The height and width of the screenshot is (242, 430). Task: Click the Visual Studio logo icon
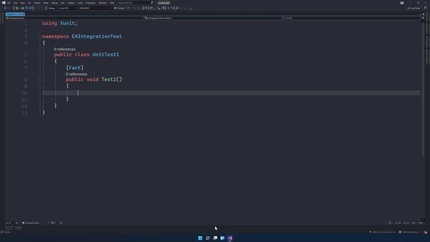tap(3, 3)
